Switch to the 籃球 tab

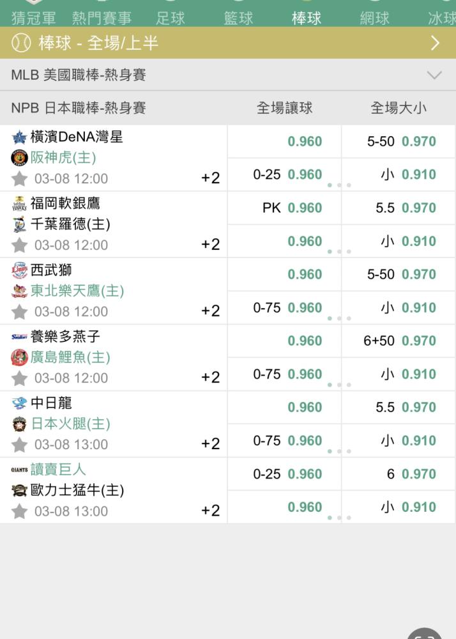[x=238, y=18]
